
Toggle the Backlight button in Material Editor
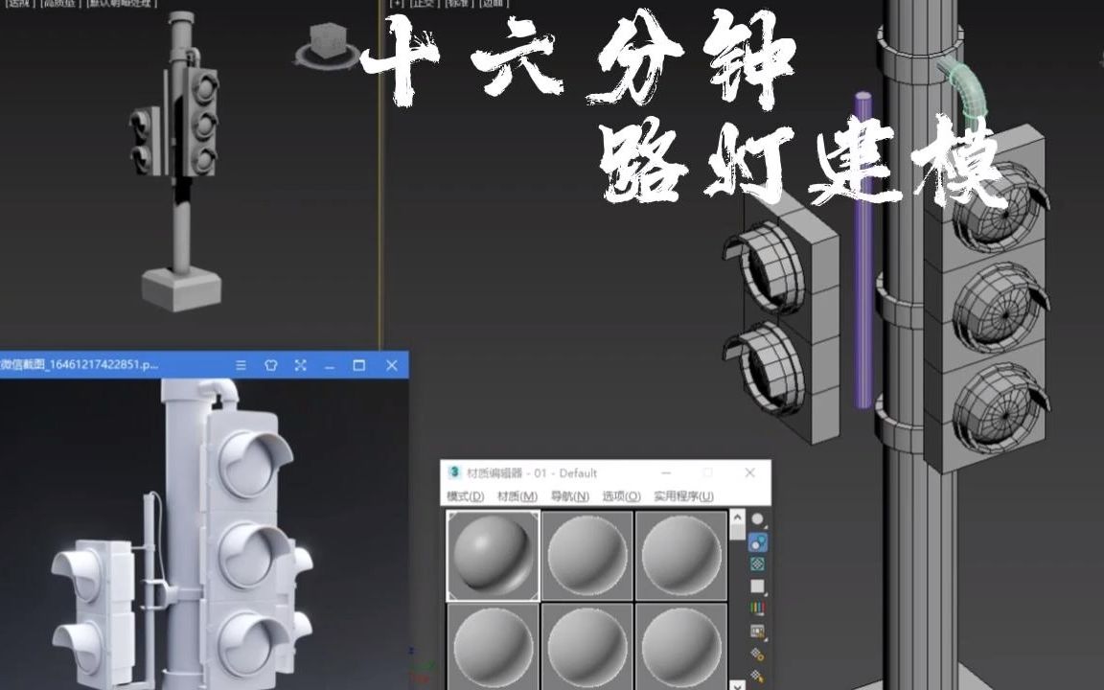pyautogui.click(x=757, y=542)
